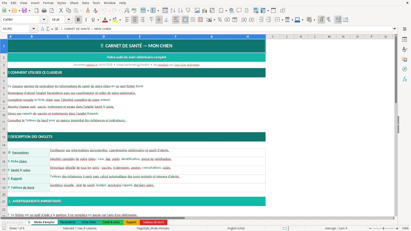Toggle the AutoFilter funnel
This screenshot has width=411, height=231.
(188, 10)
